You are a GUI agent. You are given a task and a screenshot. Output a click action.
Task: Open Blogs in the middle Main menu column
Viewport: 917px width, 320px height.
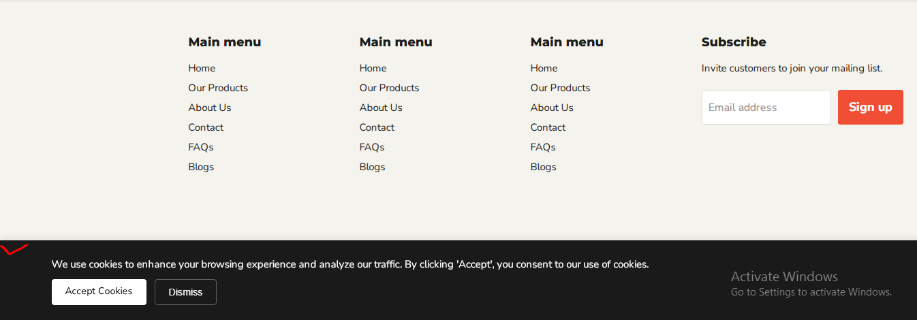tap(372, 167)
